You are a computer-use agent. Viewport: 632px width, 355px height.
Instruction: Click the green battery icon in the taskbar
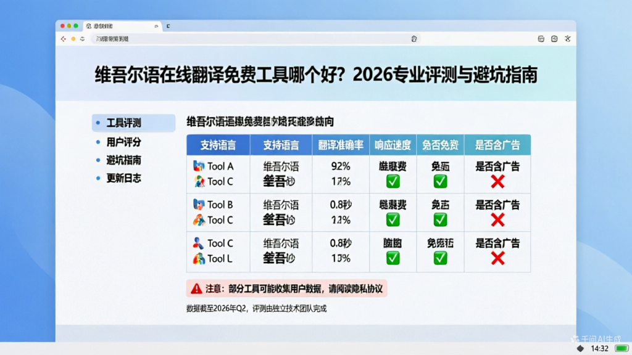621,348
